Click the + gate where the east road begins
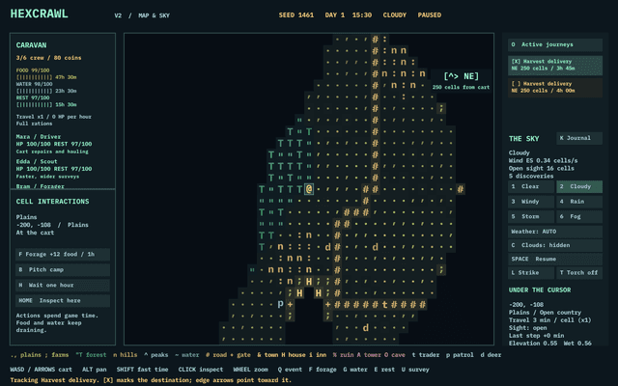Image resolution: width=618 pixels, height=386 pixels. pos(327,304)
